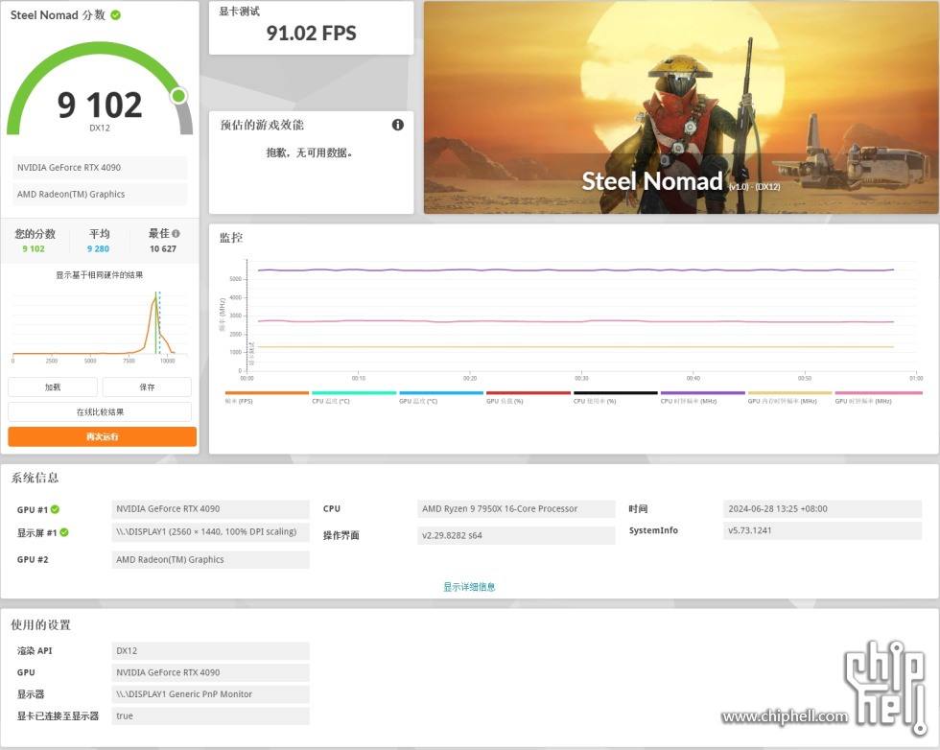Click the settings GPU NVIDIA GeForce RTX 4090 value

(210, 672)
